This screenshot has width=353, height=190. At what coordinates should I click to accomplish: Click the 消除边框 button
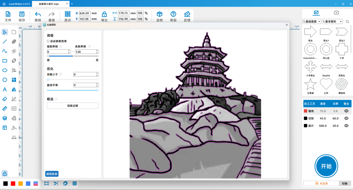73,106
